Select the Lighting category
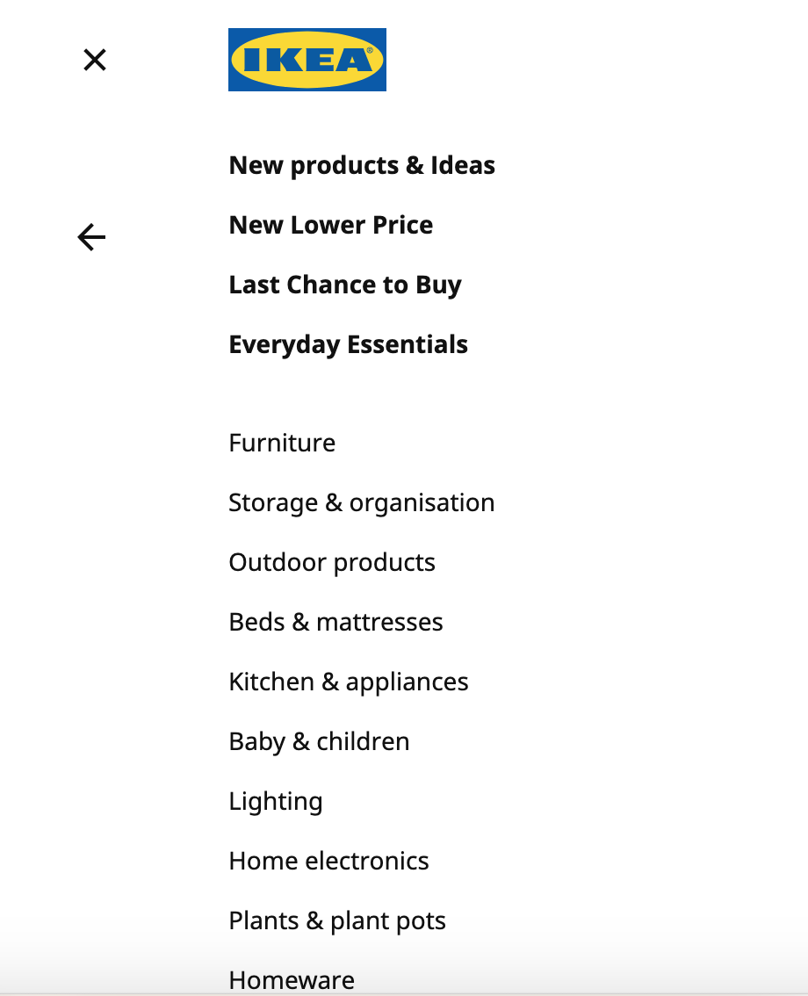 (276, 801)
